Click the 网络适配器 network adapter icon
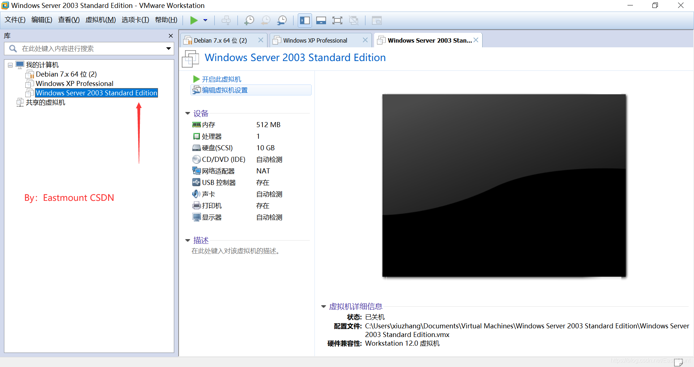This screenshot has width=694, height=367. (196, 171)
